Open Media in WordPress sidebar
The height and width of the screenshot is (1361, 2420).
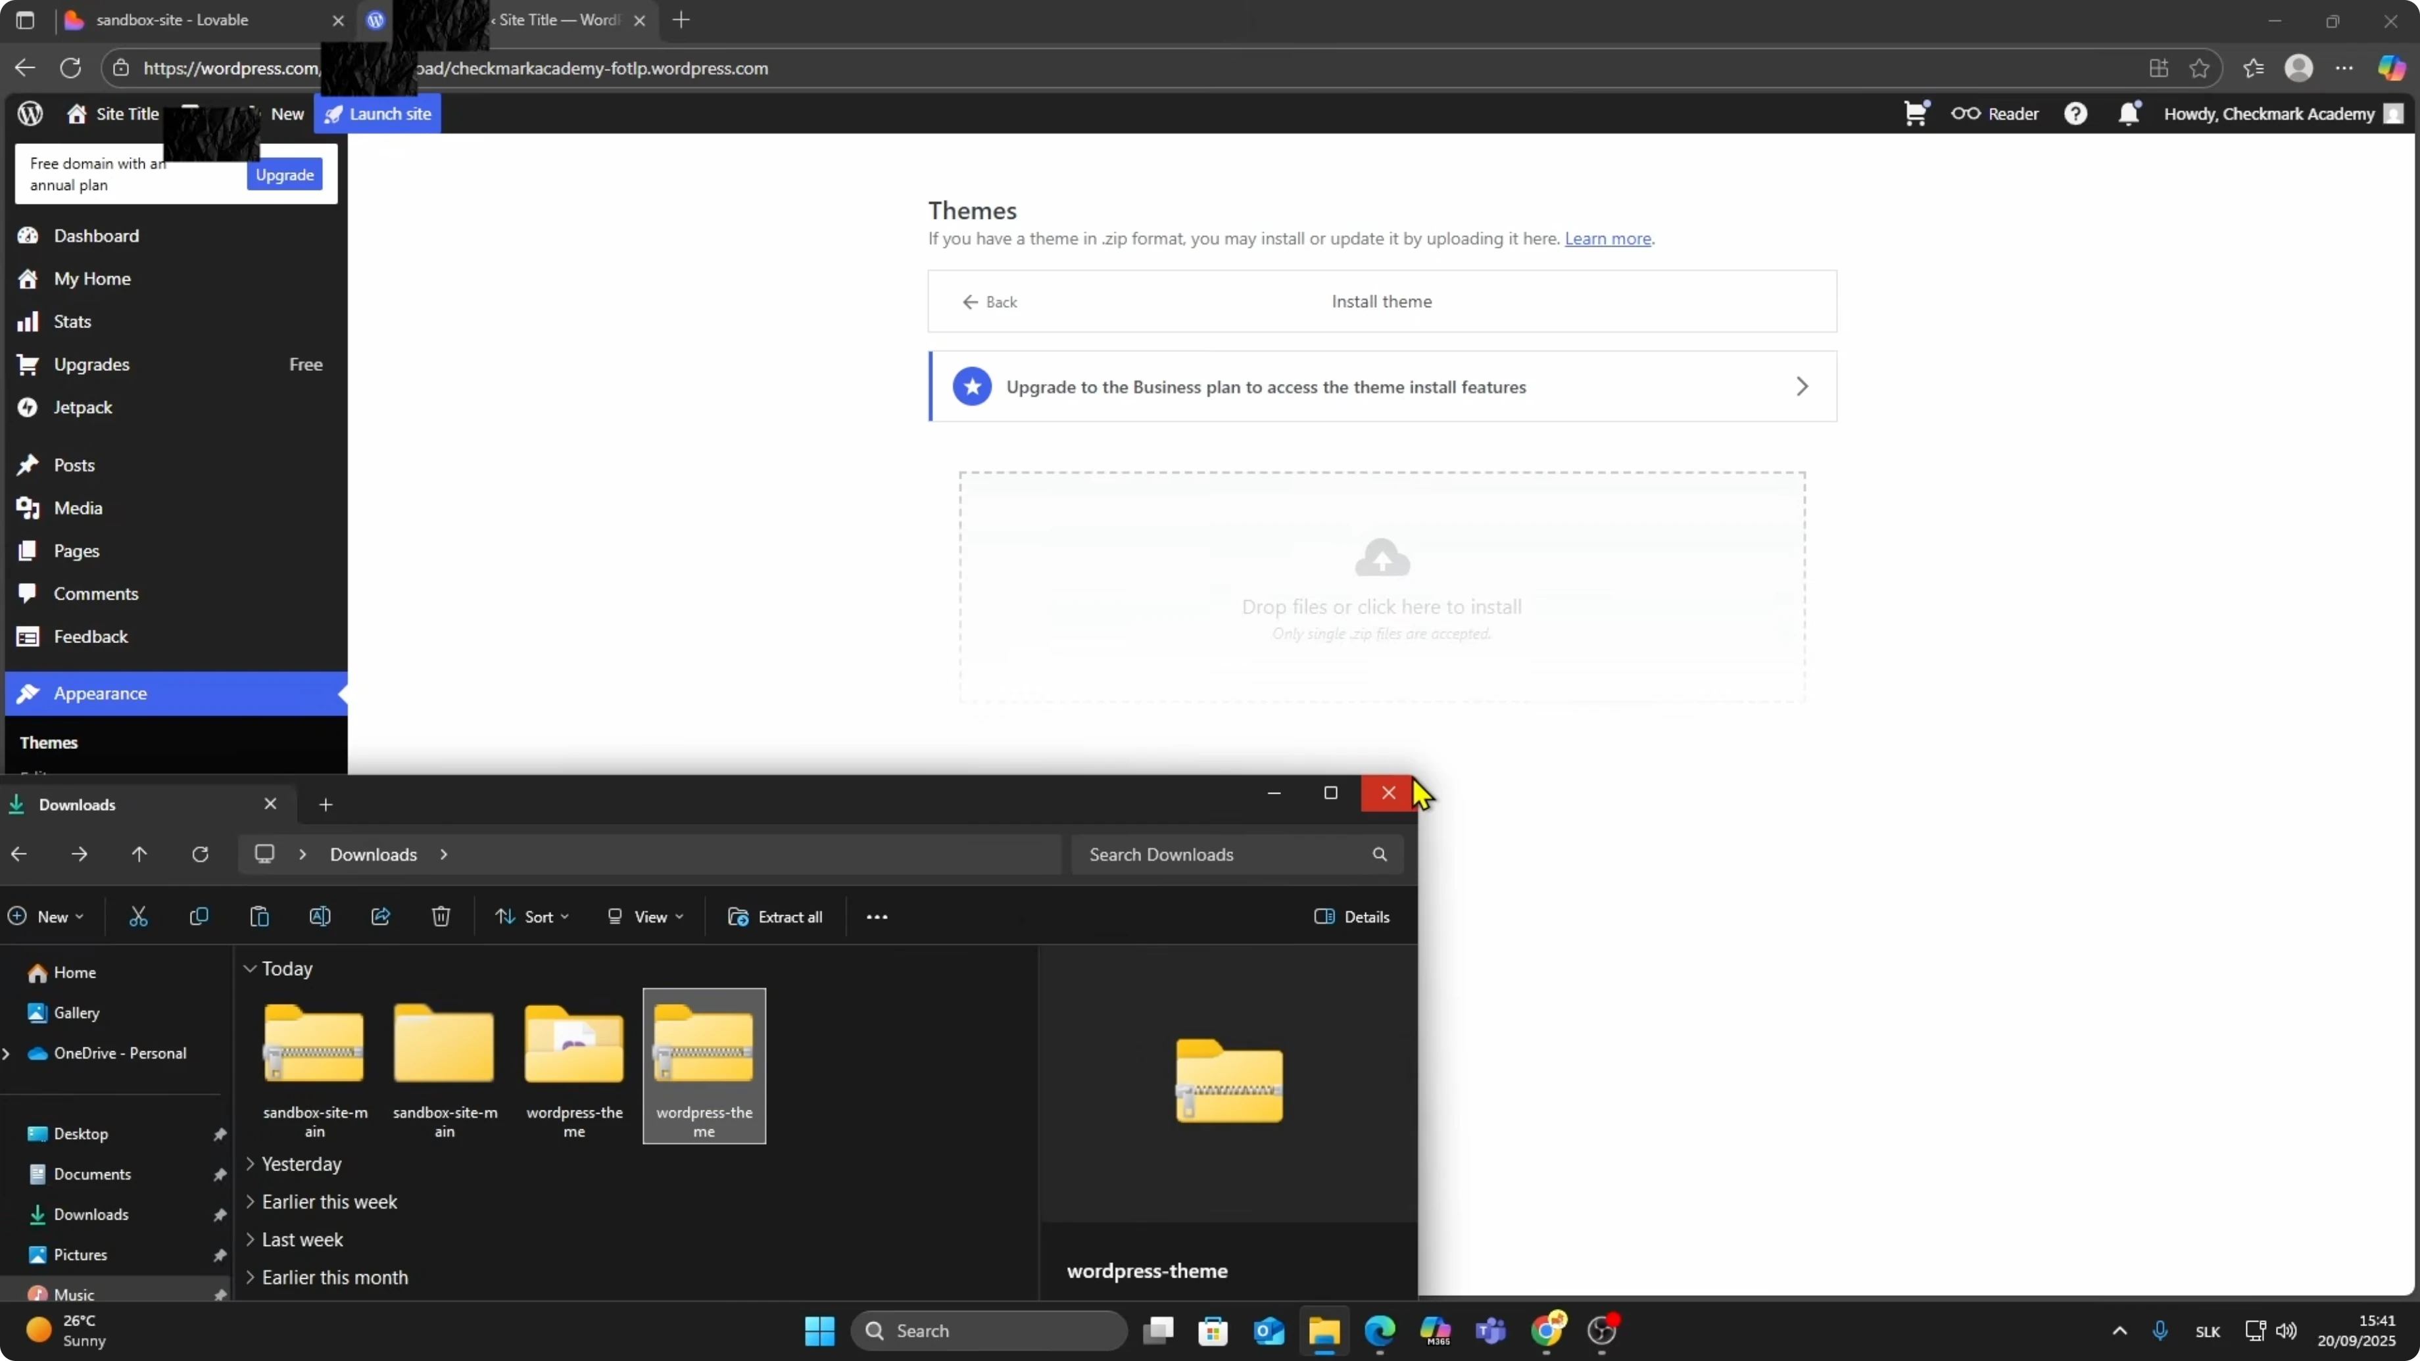tap(176, 508)
